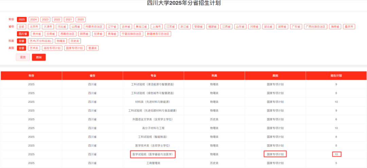Select 重庆市 province filter

coord(349,26)
